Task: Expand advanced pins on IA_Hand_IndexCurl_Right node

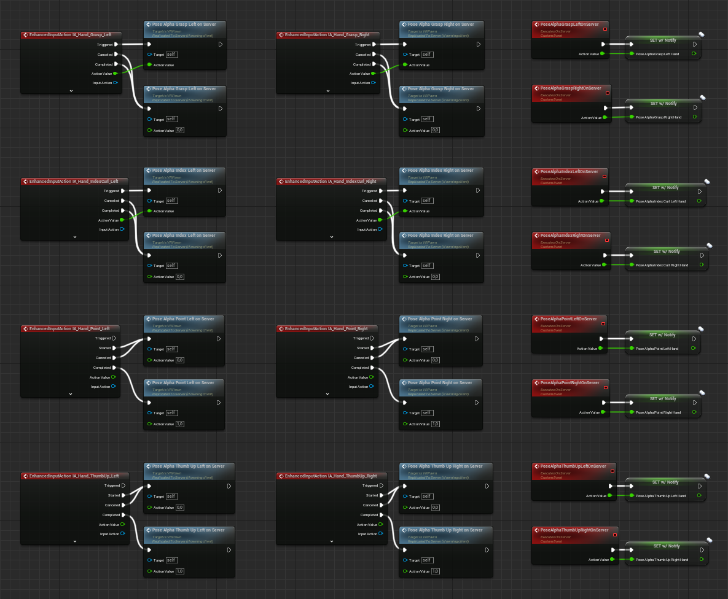Action: tap(332, 237)
